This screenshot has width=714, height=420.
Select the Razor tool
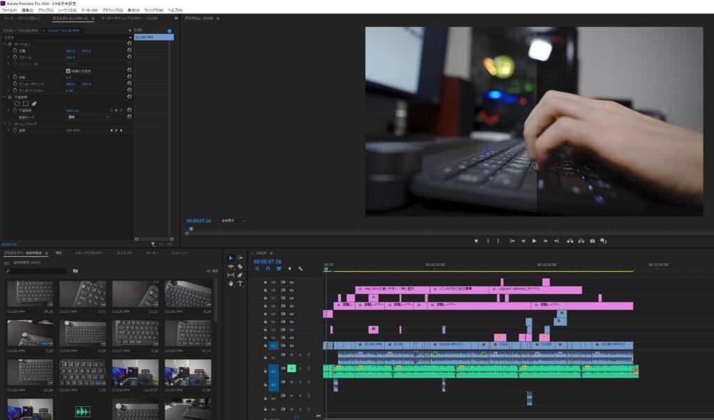tap(240, 267)
